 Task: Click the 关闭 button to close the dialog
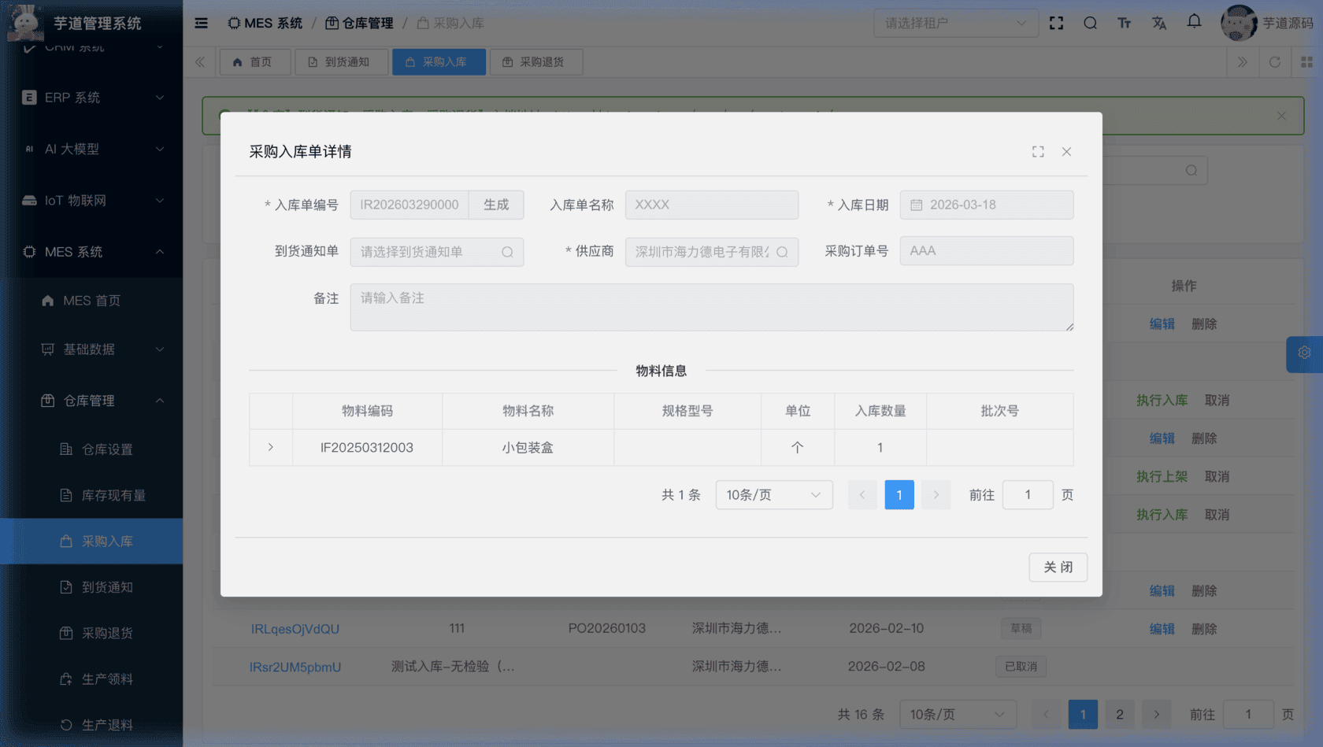pyautogui.click(x=1058, y=567)
